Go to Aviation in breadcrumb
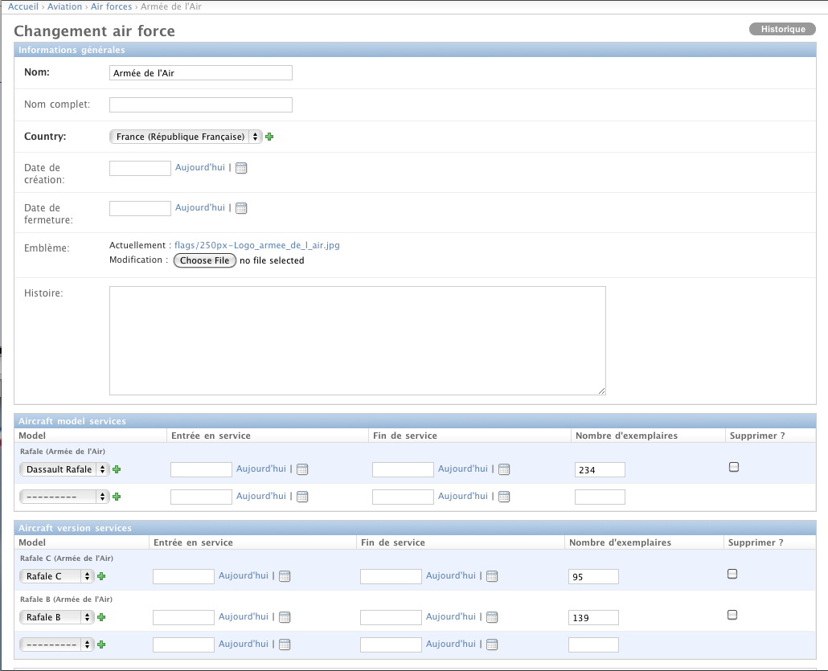This screenshot has height=671, width=828. [x=64, y=6]
